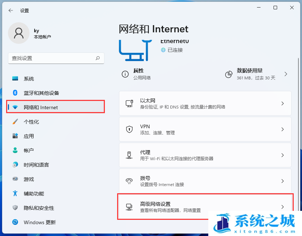Click the search magnifier icon
Viewport: 302px width, 236px height.
click(x=98, y=58)
